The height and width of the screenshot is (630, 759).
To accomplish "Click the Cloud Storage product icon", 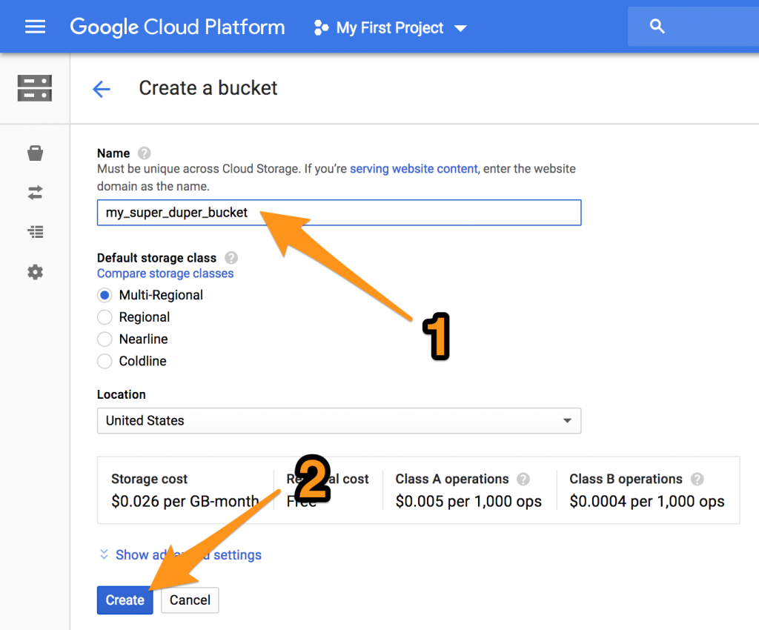I will [35, 88].
